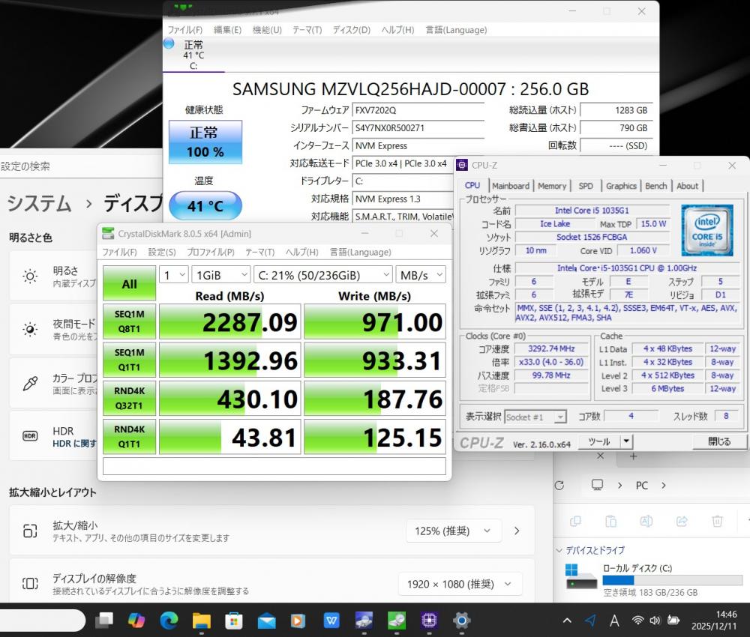
Task: Open the test count dropdown
Action: pos(174,275)
